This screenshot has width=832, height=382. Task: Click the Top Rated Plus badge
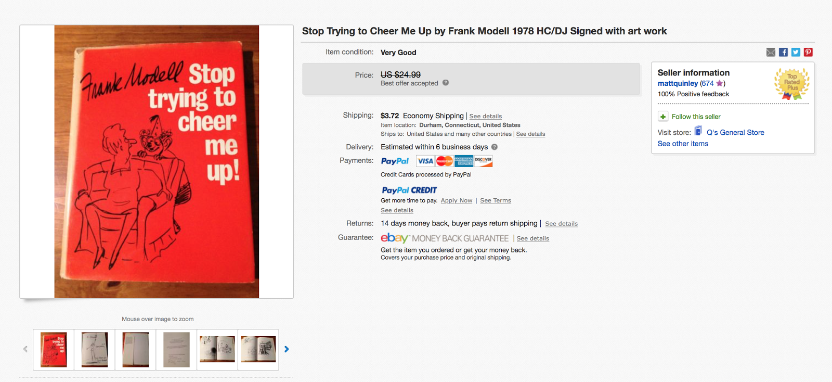792,83
